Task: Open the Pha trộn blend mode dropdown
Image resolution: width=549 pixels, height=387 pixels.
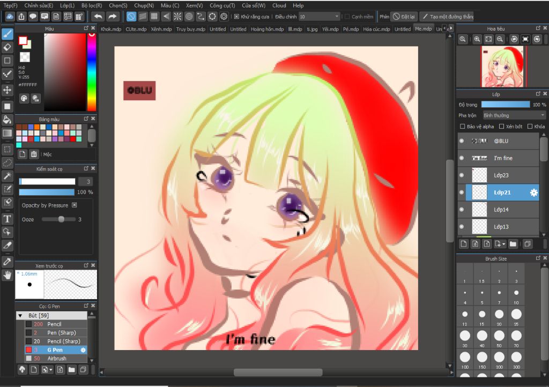Action: pos(514,115)
